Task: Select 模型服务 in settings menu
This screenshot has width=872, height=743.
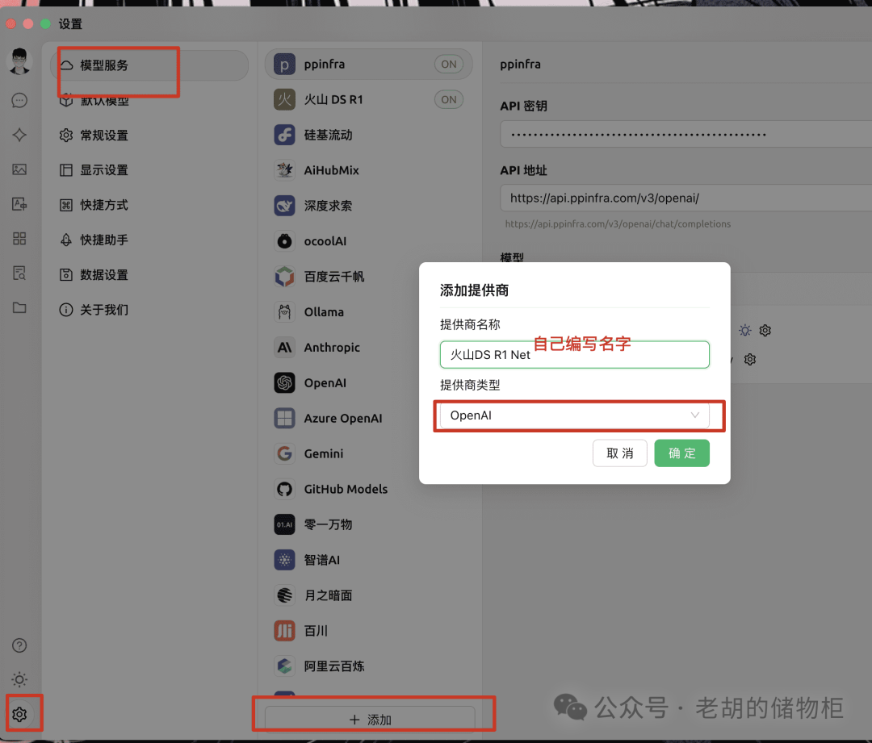Action: click(x=149, y=65)
